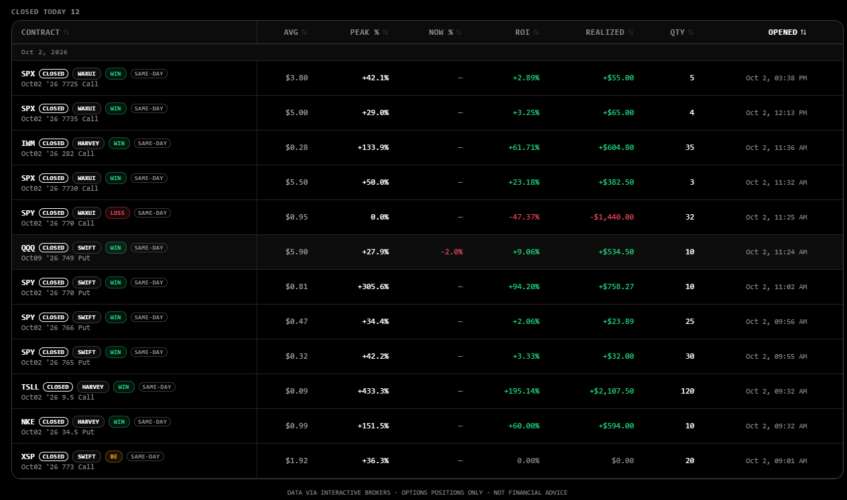Image resolution: width=847 pixels, height=500 pixels.
Task: Select the NKE ticker symbol
Action: point(28,422)
